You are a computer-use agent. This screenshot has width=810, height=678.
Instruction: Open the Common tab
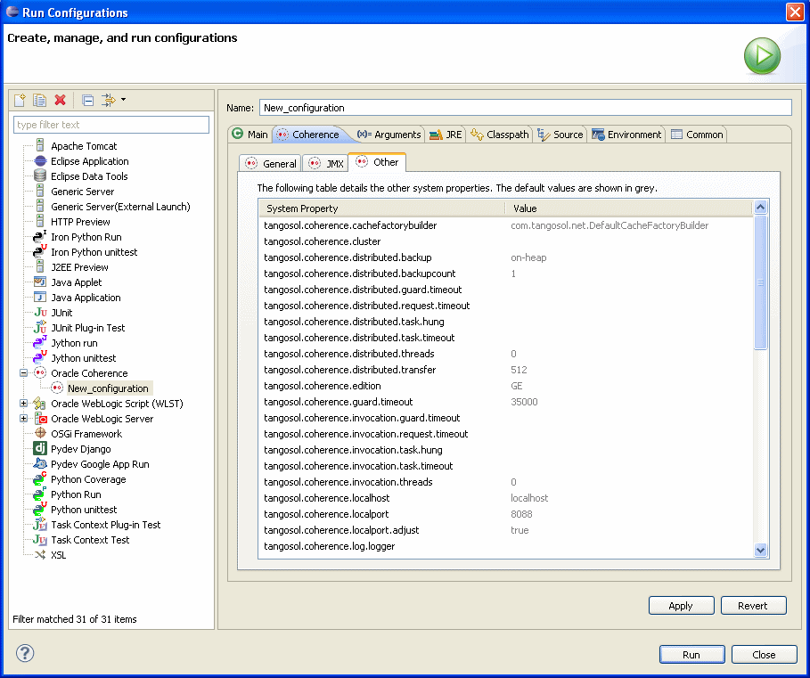[x=697, y=135]
